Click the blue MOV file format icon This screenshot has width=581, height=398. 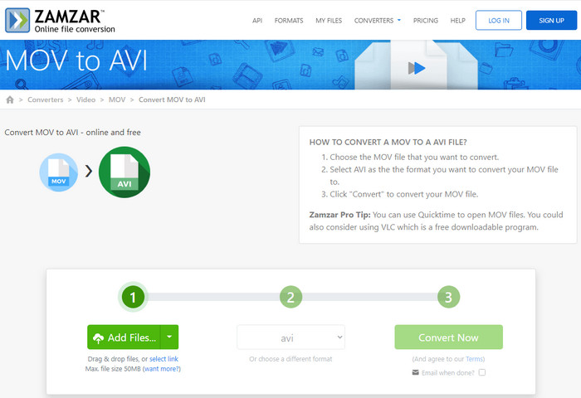coord(59,172)
